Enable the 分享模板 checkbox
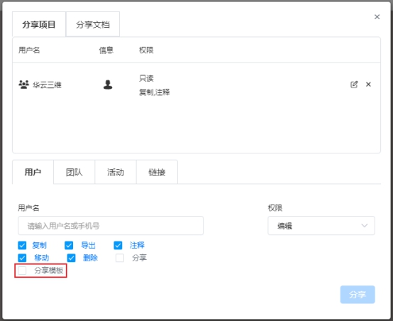This screenshot has width=393, height=321. (22, 271)
